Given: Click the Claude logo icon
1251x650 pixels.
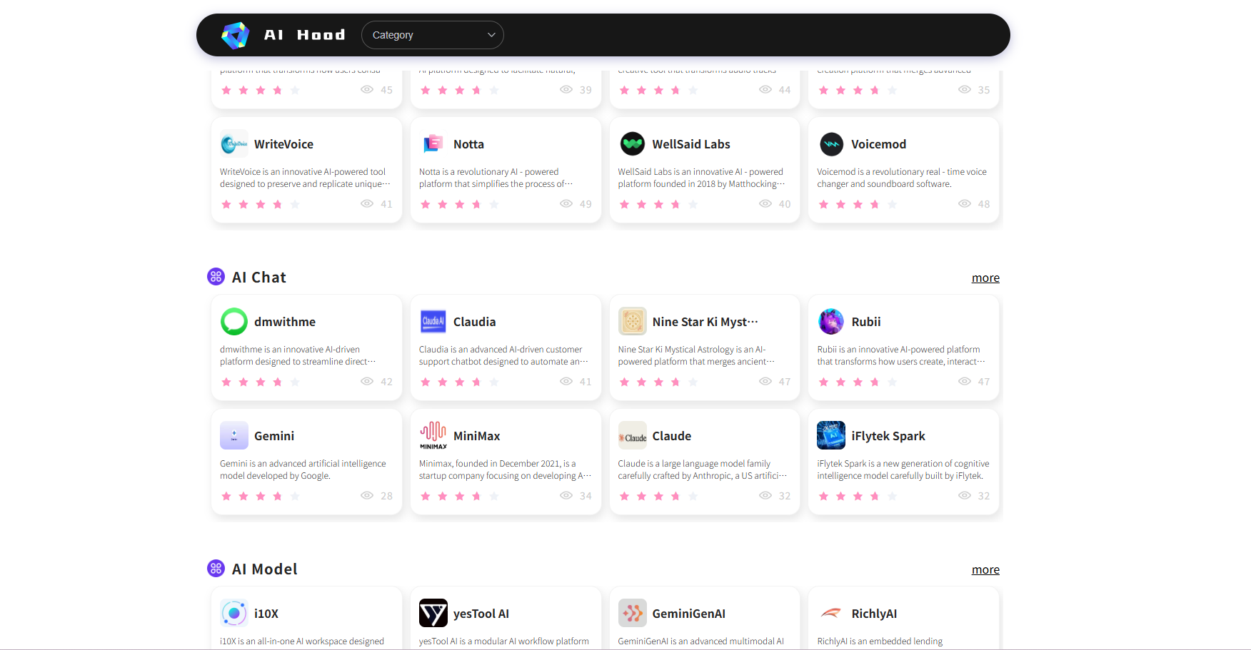Looking at the screenshot, I should (x=632, y=435).
